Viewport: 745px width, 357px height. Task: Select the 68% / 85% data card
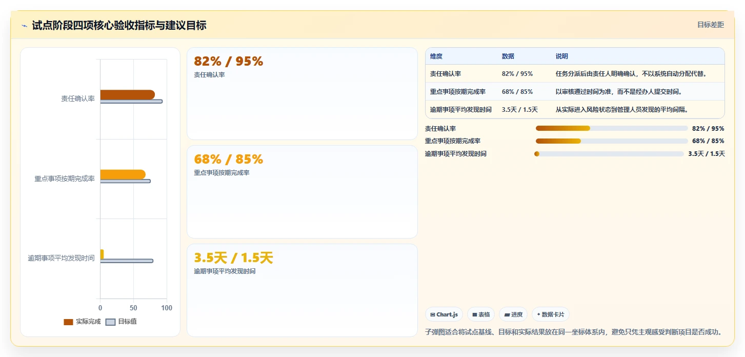coord(302,192)
